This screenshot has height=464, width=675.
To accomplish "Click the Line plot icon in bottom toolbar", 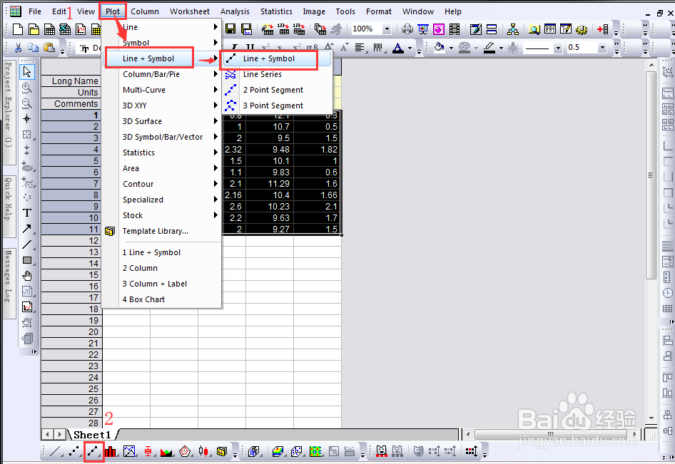I will [55, 451].
